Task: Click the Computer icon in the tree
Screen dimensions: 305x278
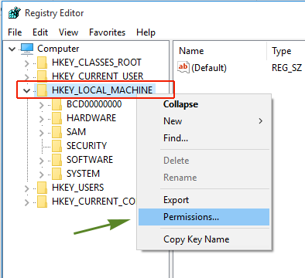Action: [x=27, y=49]
